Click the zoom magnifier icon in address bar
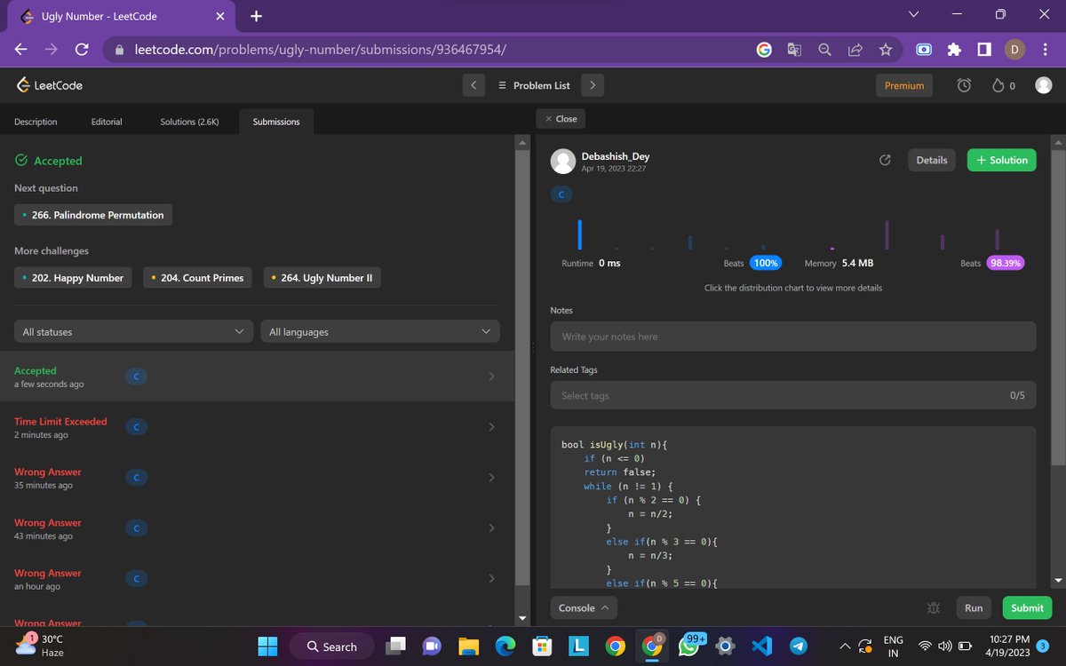The height and width of the screenshot is (666, 1066). click(x=825, y=50)
